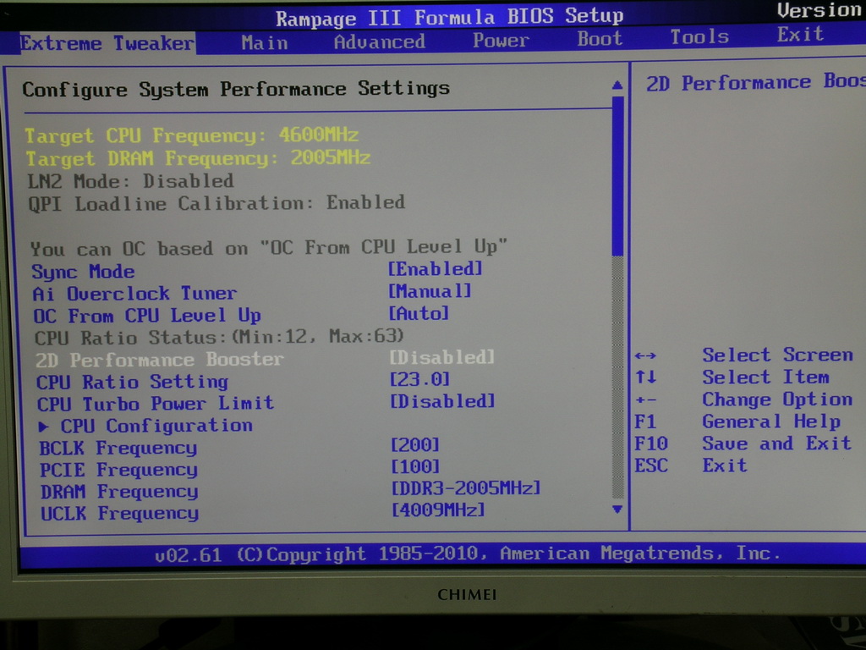Click the Rampage III Formula BIOS Setup title
This screenshot has width=866, height=650.
(450, 17)
